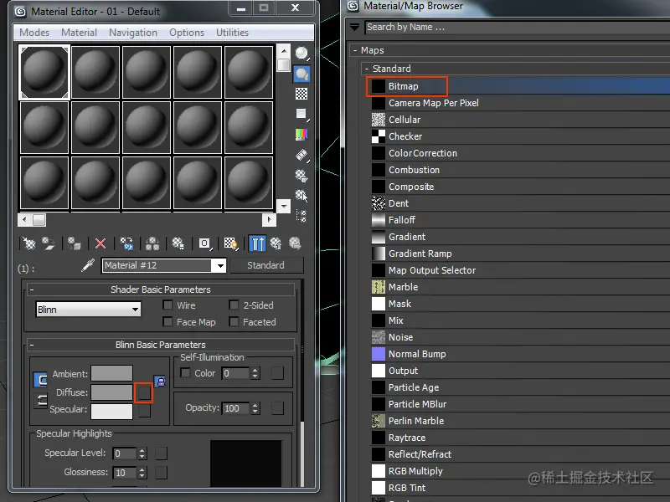Click the Make Preview film icon

pyautogui.click(x=301, y=155)
